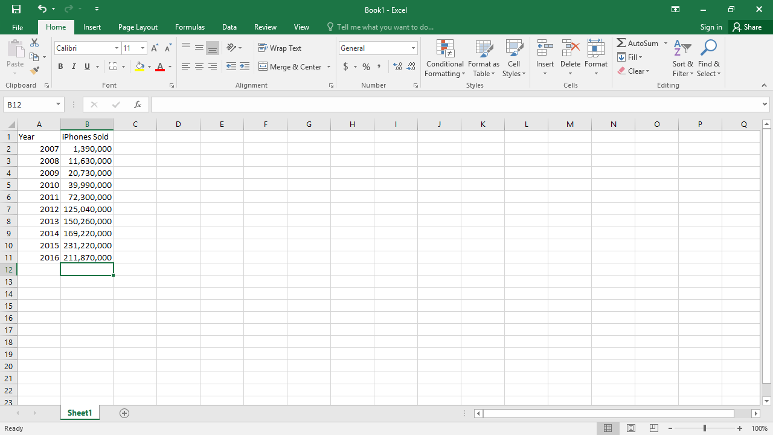
Task: Click the Format Painter brush icon
Action: pyautogui.click(x=34, y=71)
